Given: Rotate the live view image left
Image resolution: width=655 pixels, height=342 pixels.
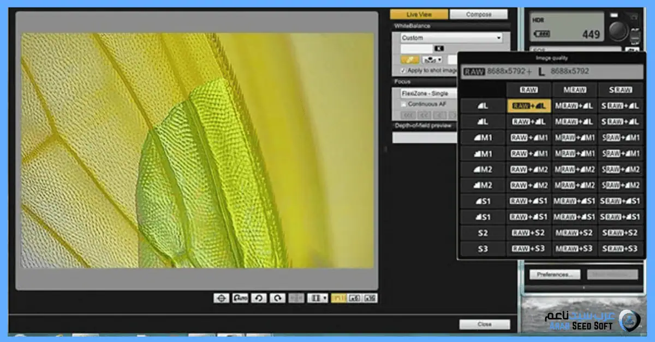Looking at the screenshot, I should pyautogui.click(x=259, y=298).
